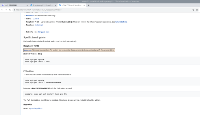This screenshot has height=115, width=200.
Task: Open the Recalbox Installing link
Action: click(x=39, y=25)
